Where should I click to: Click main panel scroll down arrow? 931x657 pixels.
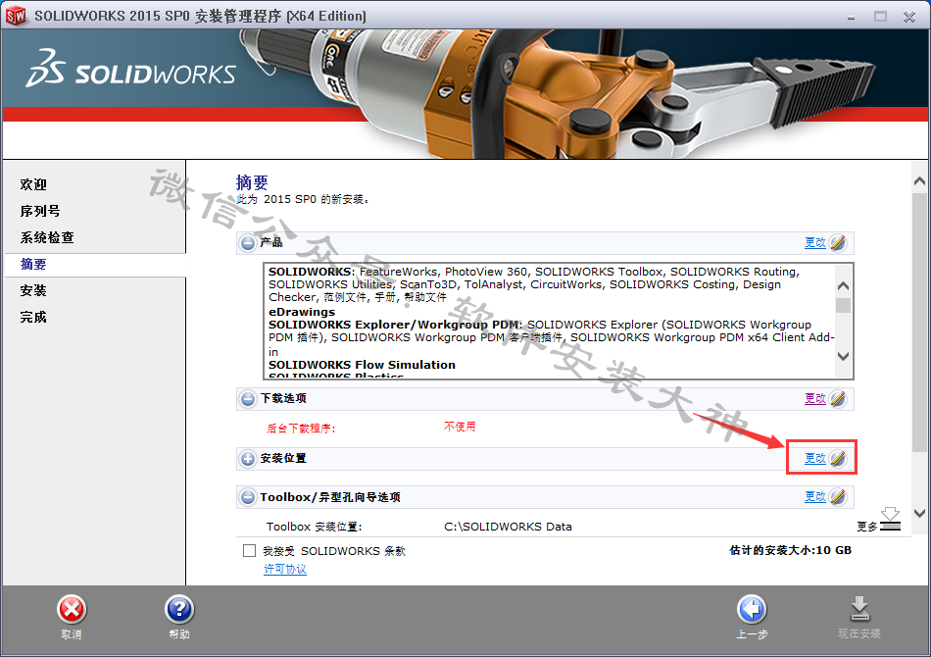[919, 513]
